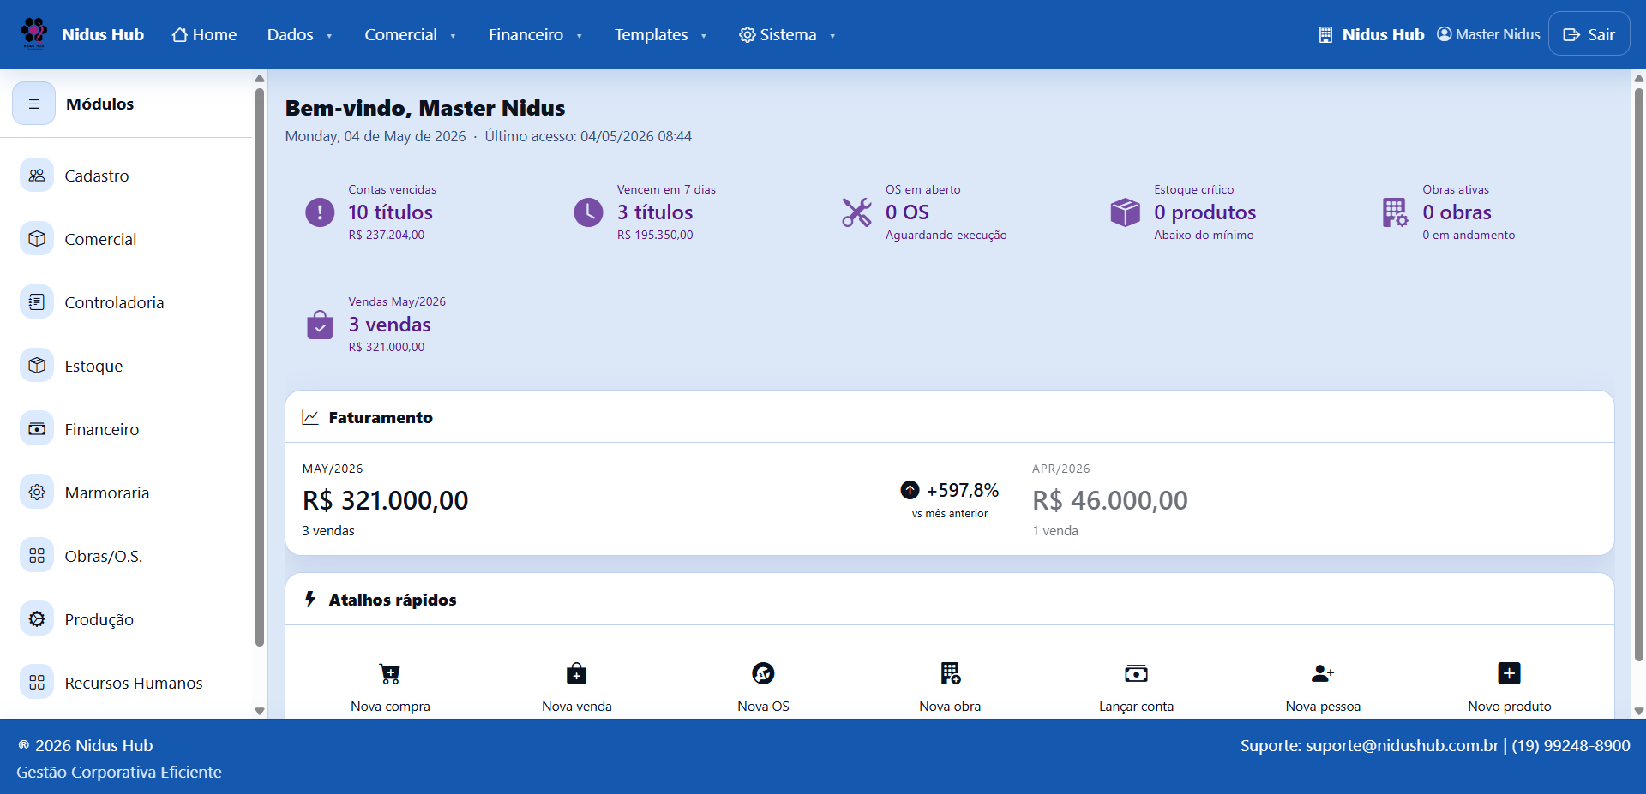Click the Novo produto plus icon

click(x=1509, y=673)
